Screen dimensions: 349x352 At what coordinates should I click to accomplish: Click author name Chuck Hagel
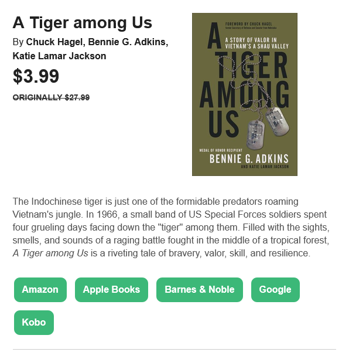tap(54, 42)
